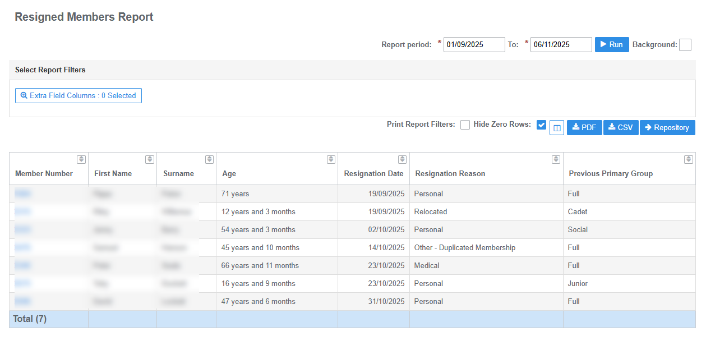Open member number link in Relocated row

pos(23,211)
